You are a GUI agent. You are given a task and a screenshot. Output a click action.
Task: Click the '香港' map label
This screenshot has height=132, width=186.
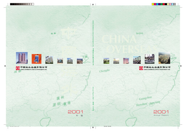click(66, 104)
